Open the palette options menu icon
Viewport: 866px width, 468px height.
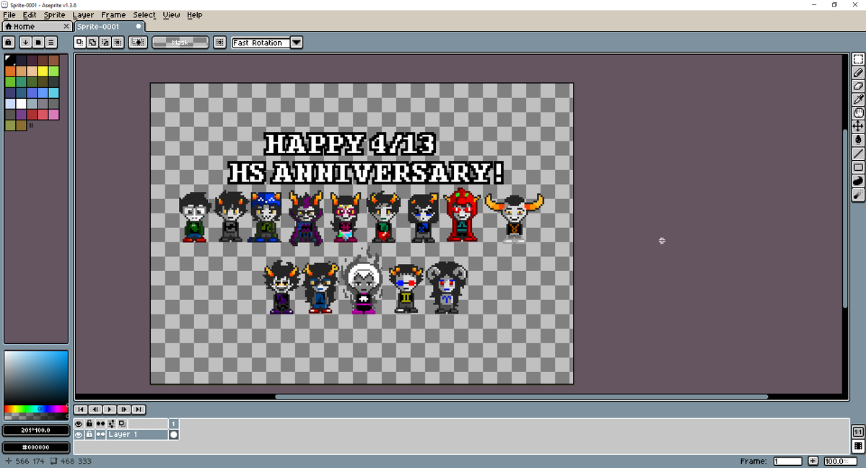[x=51, y=43]
